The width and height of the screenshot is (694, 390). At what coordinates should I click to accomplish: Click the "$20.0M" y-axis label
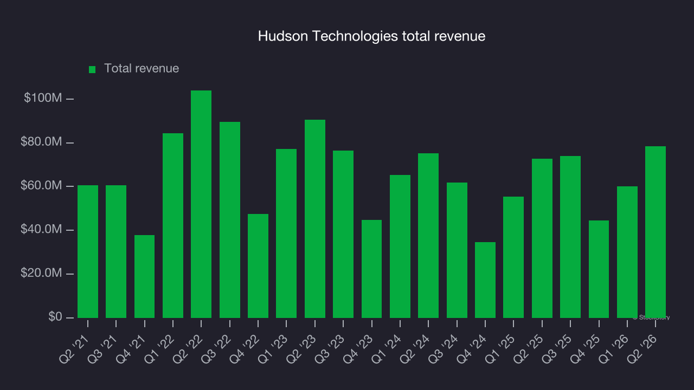point(41,274)
